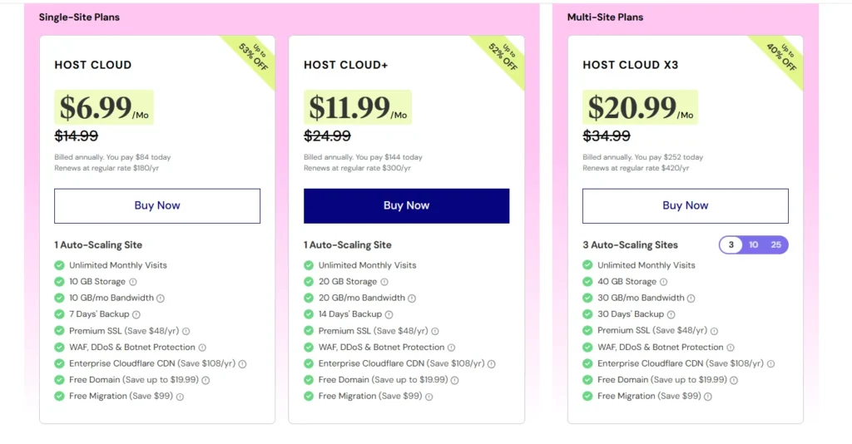Click green checkmark beside Host Cloud Unlimited Monthly Visits

tap(59, 265)
